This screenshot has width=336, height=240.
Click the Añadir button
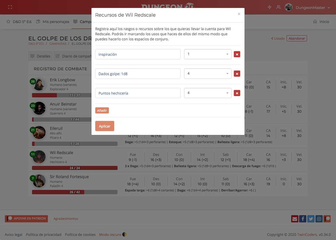coord(102,111)
